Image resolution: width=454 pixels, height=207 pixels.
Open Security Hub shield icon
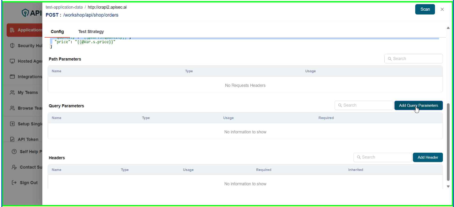pyautogui.click(x=12, y=46)
